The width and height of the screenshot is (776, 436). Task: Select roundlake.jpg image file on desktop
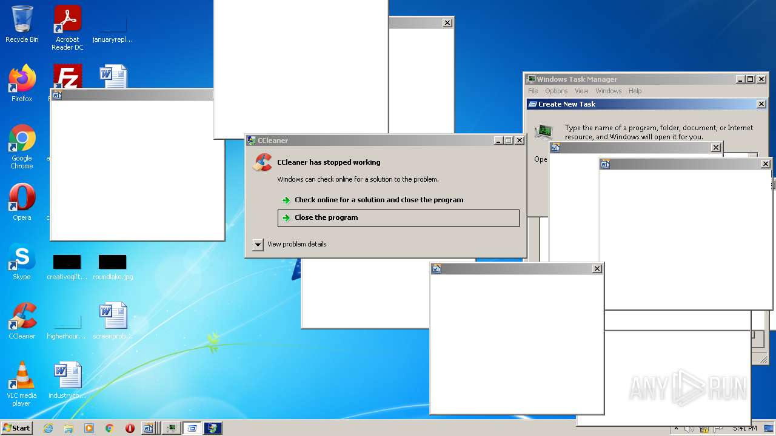pos(113,266)
